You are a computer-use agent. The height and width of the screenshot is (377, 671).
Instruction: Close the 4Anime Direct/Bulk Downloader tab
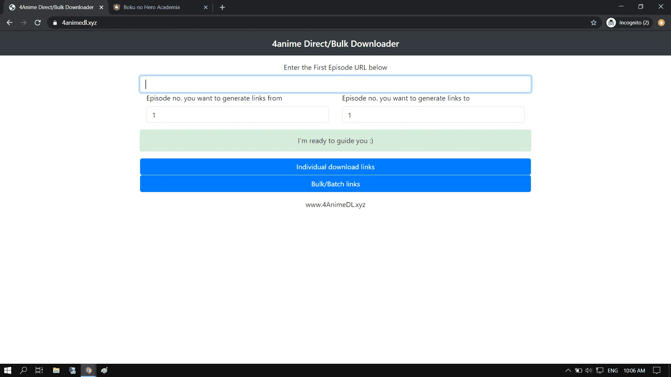[101, 7]
